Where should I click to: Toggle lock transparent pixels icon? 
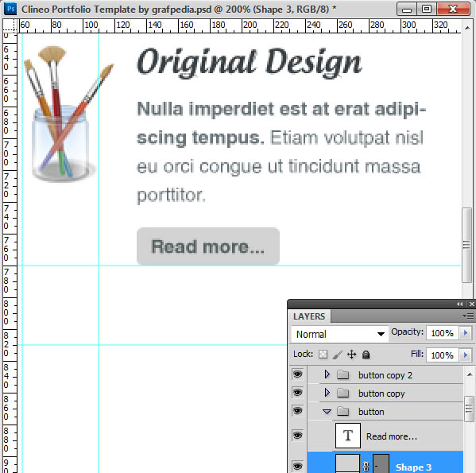point(323,355)
